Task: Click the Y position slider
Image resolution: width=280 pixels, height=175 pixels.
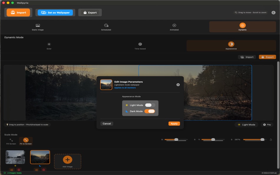Action: (213, 139)
